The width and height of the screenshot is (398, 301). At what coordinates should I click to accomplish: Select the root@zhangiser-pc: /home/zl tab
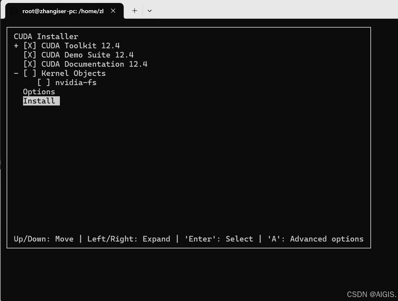(64, 11)
